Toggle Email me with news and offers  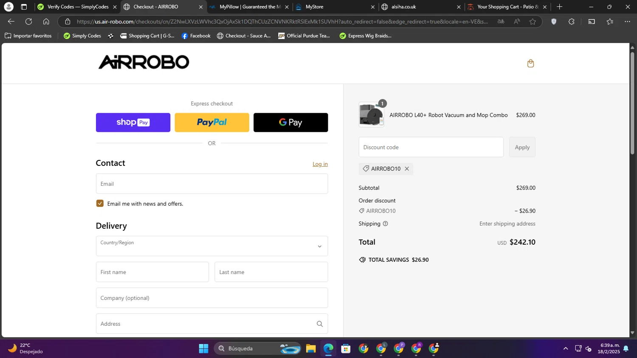click(x=100, y=204)
